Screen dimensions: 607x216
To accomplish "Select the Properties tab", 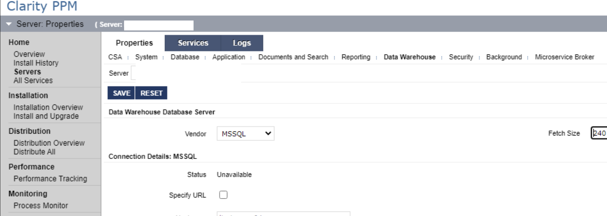I will pos(134,43).
